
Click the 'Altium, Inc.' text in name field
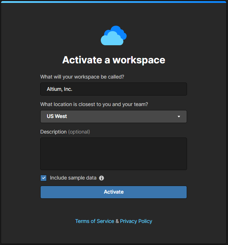point(59,89)
